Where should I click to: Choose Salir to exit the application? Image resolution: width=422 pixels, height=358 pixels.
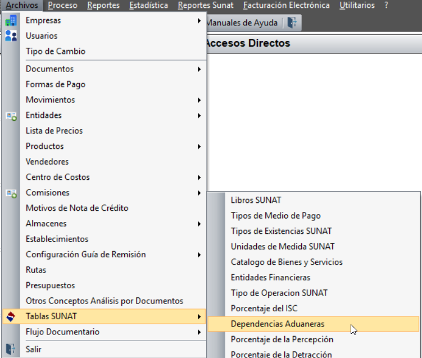103,350
